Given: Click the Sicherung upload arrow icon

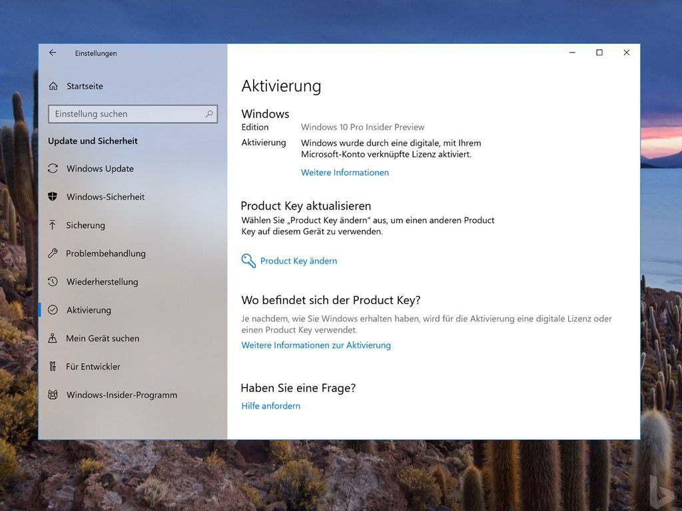Looking at the screenshot, I should 52,225.
